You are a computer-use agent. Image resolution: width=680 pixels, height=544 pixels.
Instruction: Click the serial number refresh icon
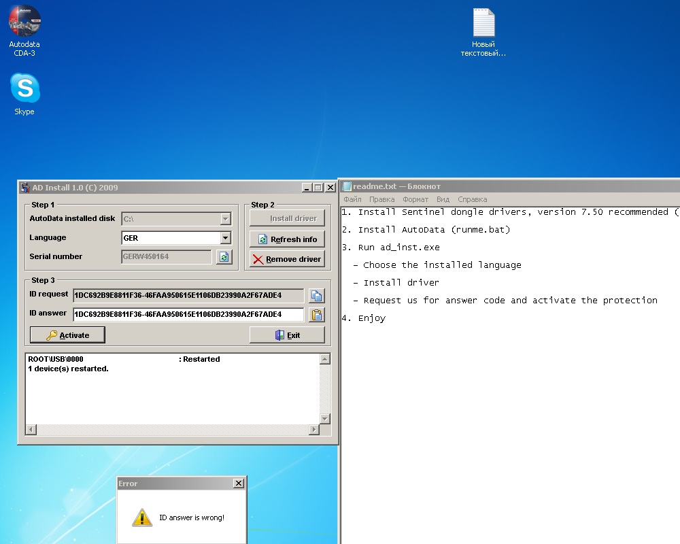[224, 257]
